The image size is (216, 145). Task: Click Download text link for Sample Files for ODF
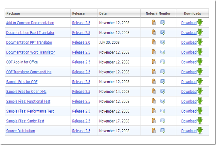(189, 82)
